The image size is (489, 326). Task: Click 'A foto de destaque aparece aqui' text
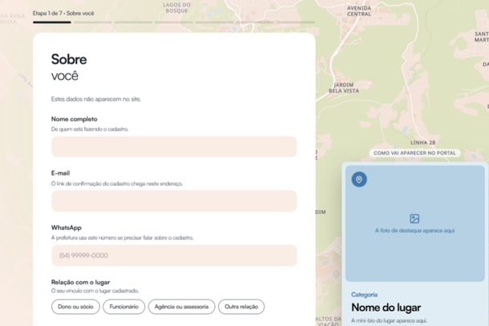pyautogui.click(x=414, y=231)
